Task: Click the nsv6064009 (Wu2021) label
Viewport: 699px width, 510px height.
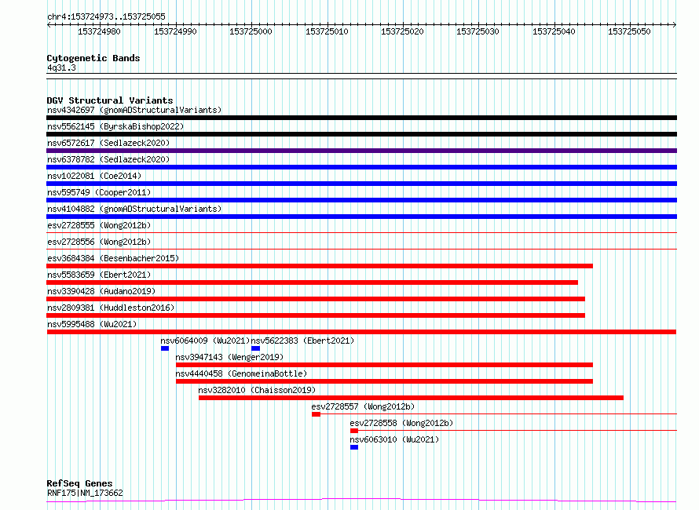Action: [x=205, y=341]
